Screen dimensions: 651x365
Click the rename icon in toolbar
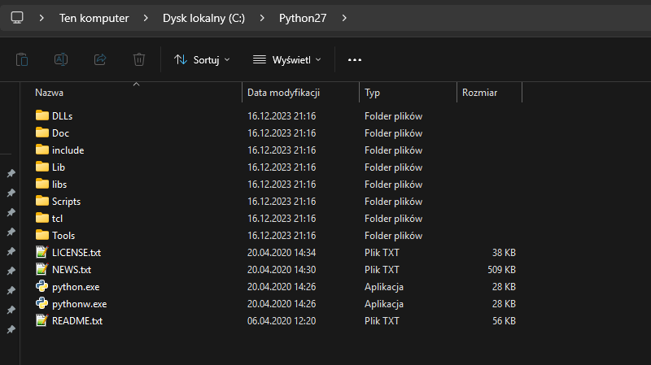(x=61, y=59)
